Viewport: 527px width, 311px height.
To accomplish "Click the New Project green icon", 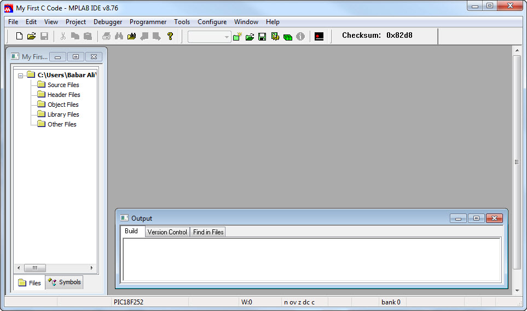I will tap(238, 36).
